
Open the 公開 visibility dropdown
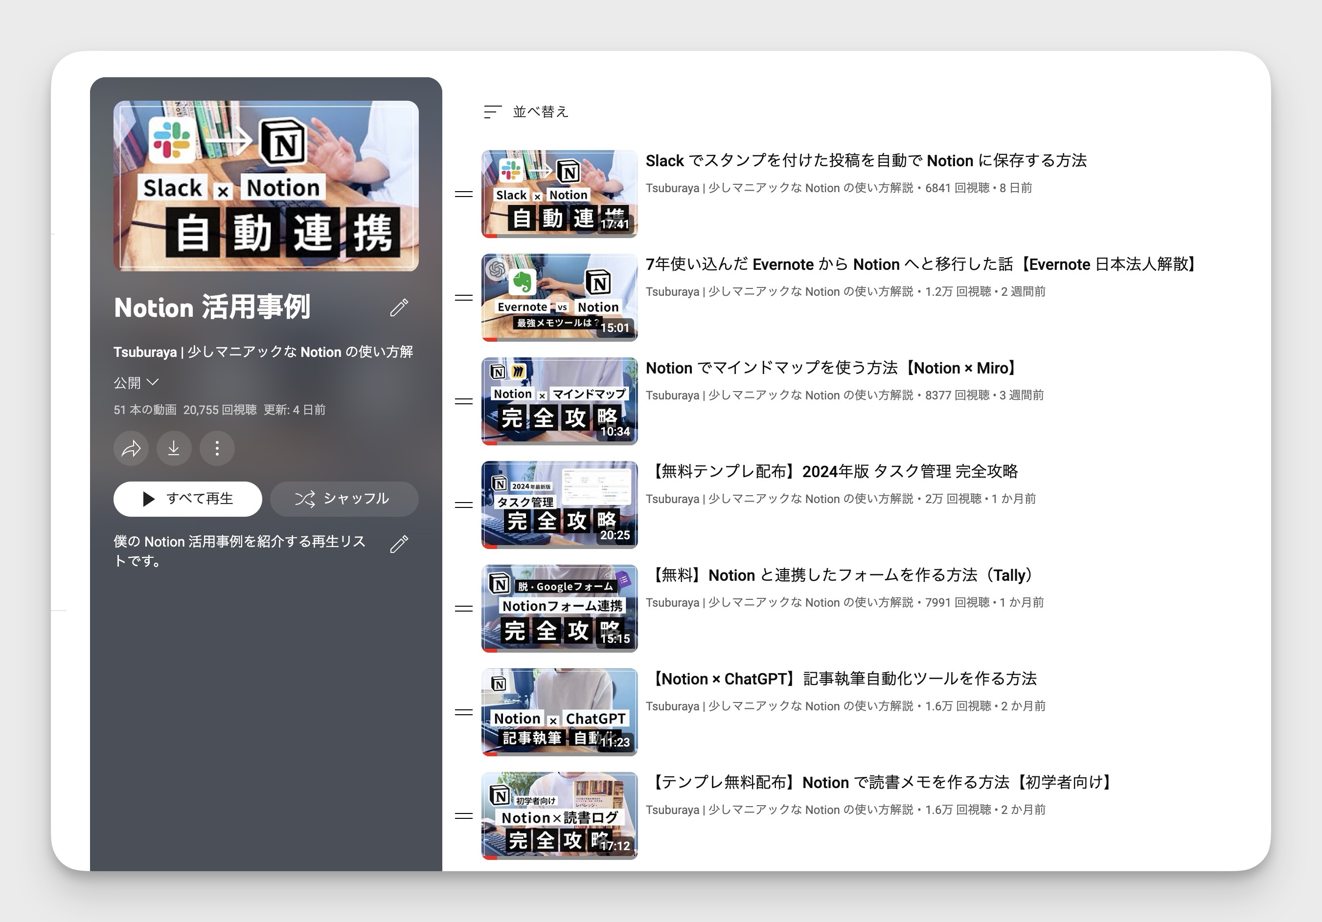pyautogui.click(x=137, y=382)
